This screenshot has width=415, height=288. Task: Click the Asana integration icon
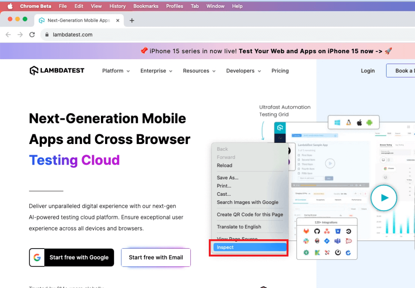[327, 231]
